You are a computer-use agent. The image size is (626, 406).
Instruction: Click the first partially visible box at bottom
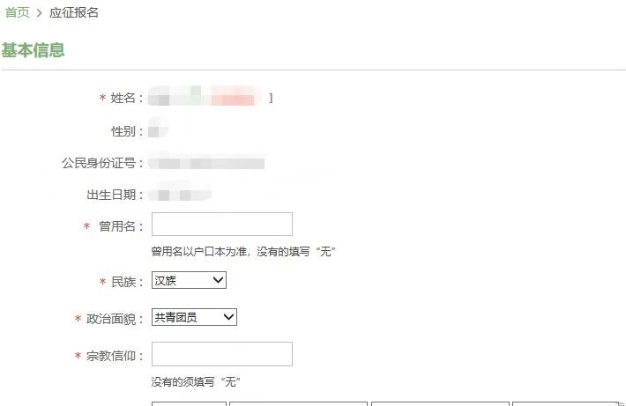pyautogui.click(x=189, y=404)
